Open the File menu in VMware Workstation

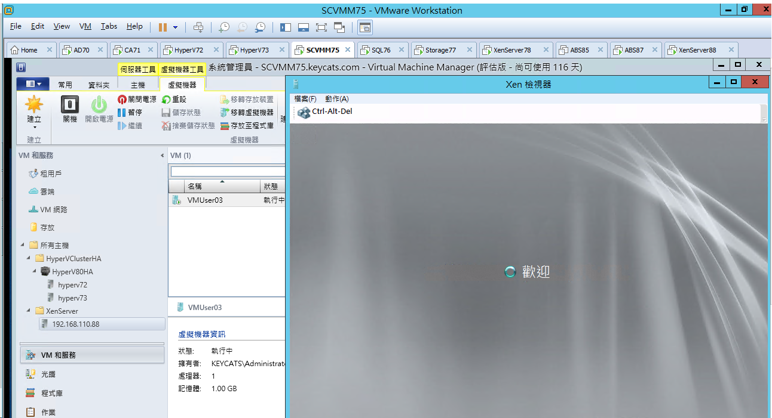16,26
